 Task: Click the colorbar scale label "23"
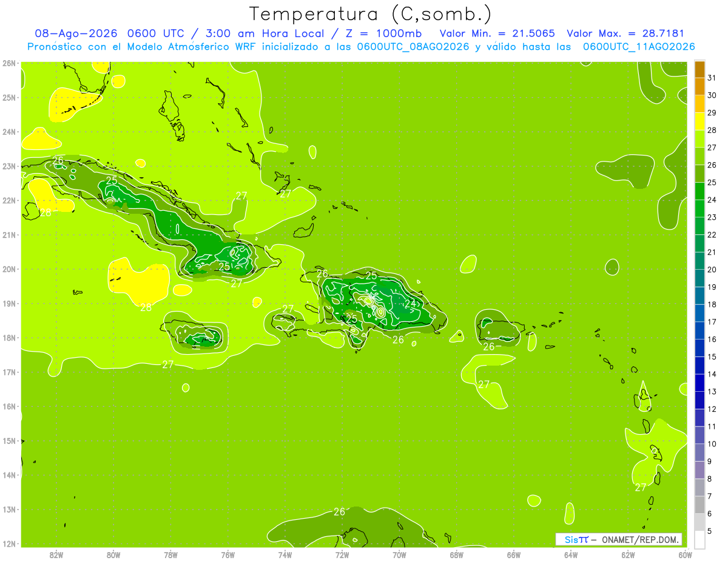(x=712, y=217)
